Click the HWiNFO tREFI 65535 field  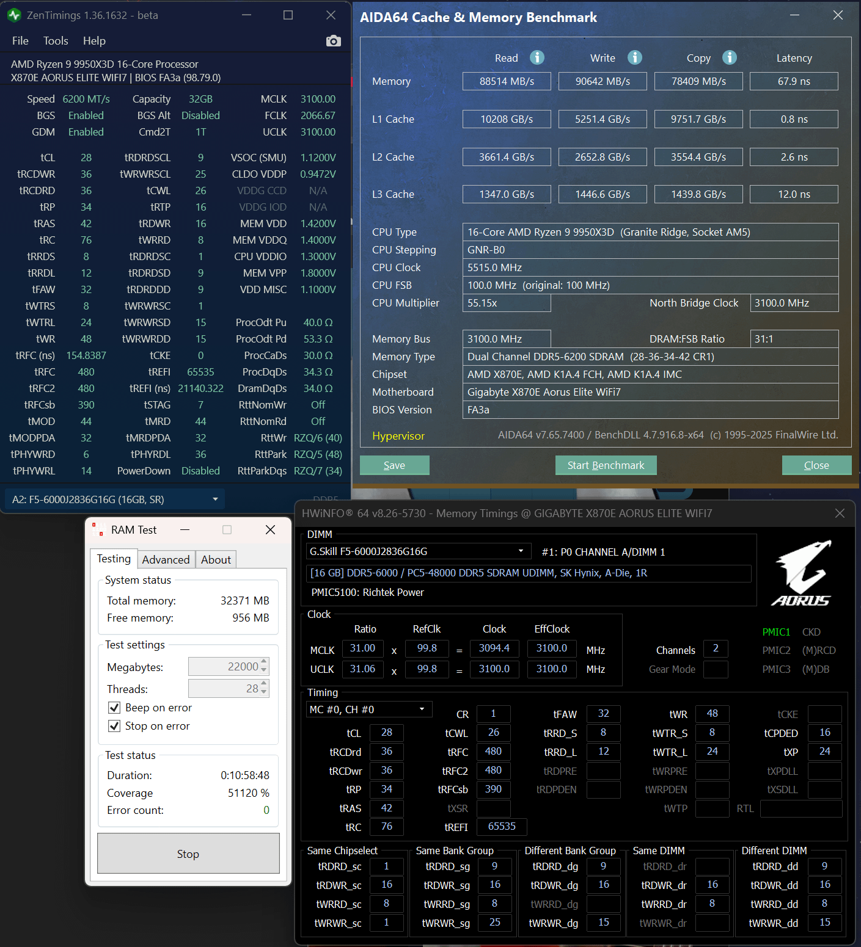click(x=502, y=827)
